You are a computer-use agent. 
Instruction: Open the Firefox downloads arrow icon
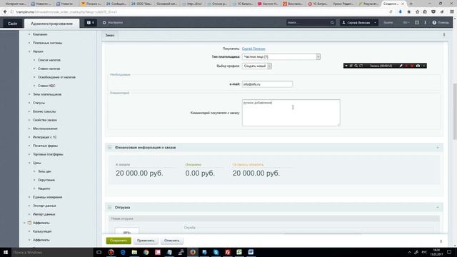(x=400, y=11)
